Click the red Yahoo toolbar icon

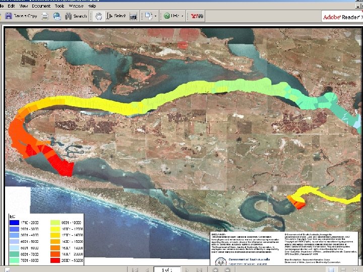[197, 16]
